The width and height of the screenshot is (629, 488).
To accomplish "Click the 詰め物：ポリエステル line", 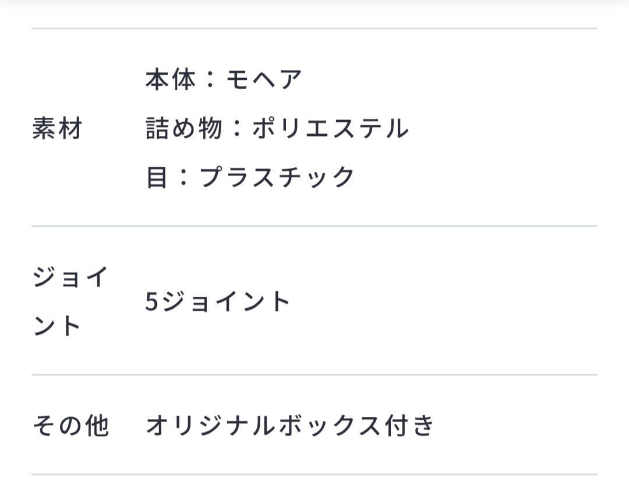I will pyautogui.click(x=277, y=128).
